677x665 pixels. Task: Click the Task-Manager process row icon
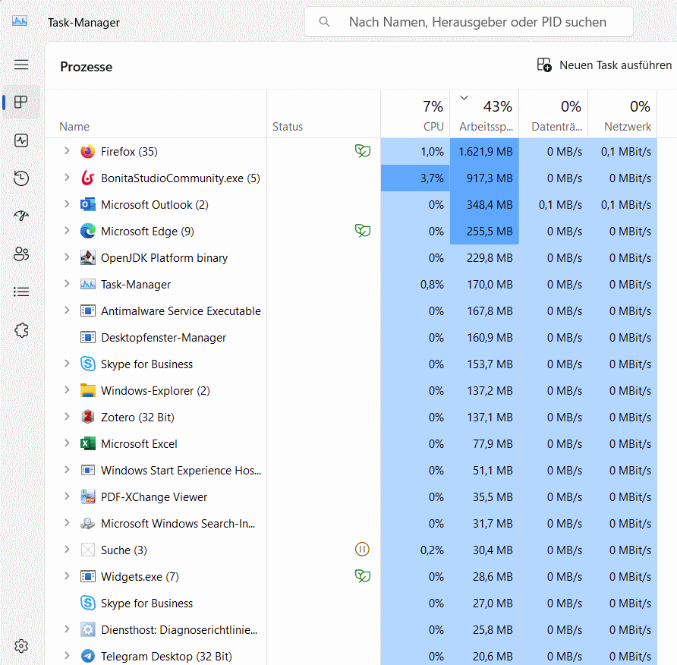(x=87, y=284)
